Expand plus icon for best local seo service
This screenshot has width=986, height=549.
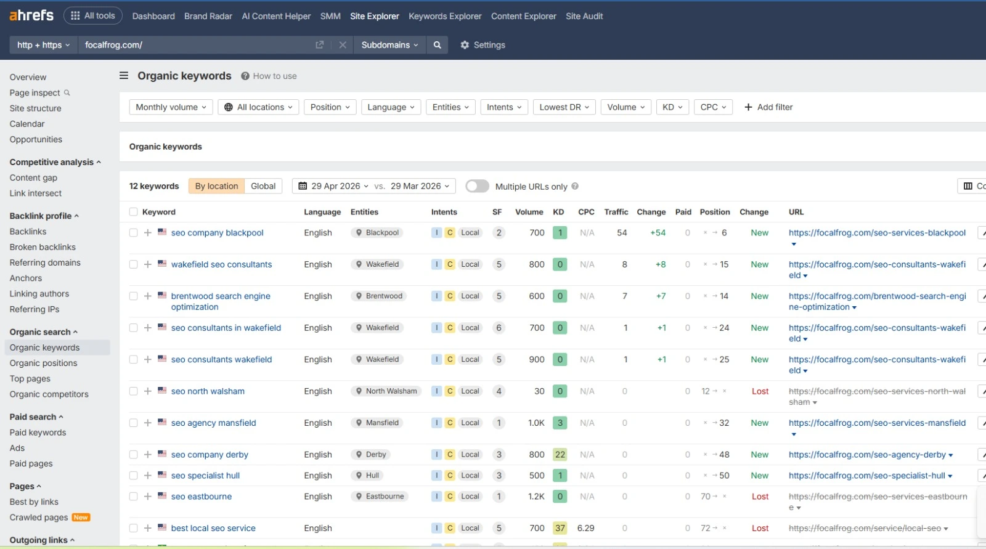click(147, 528)
